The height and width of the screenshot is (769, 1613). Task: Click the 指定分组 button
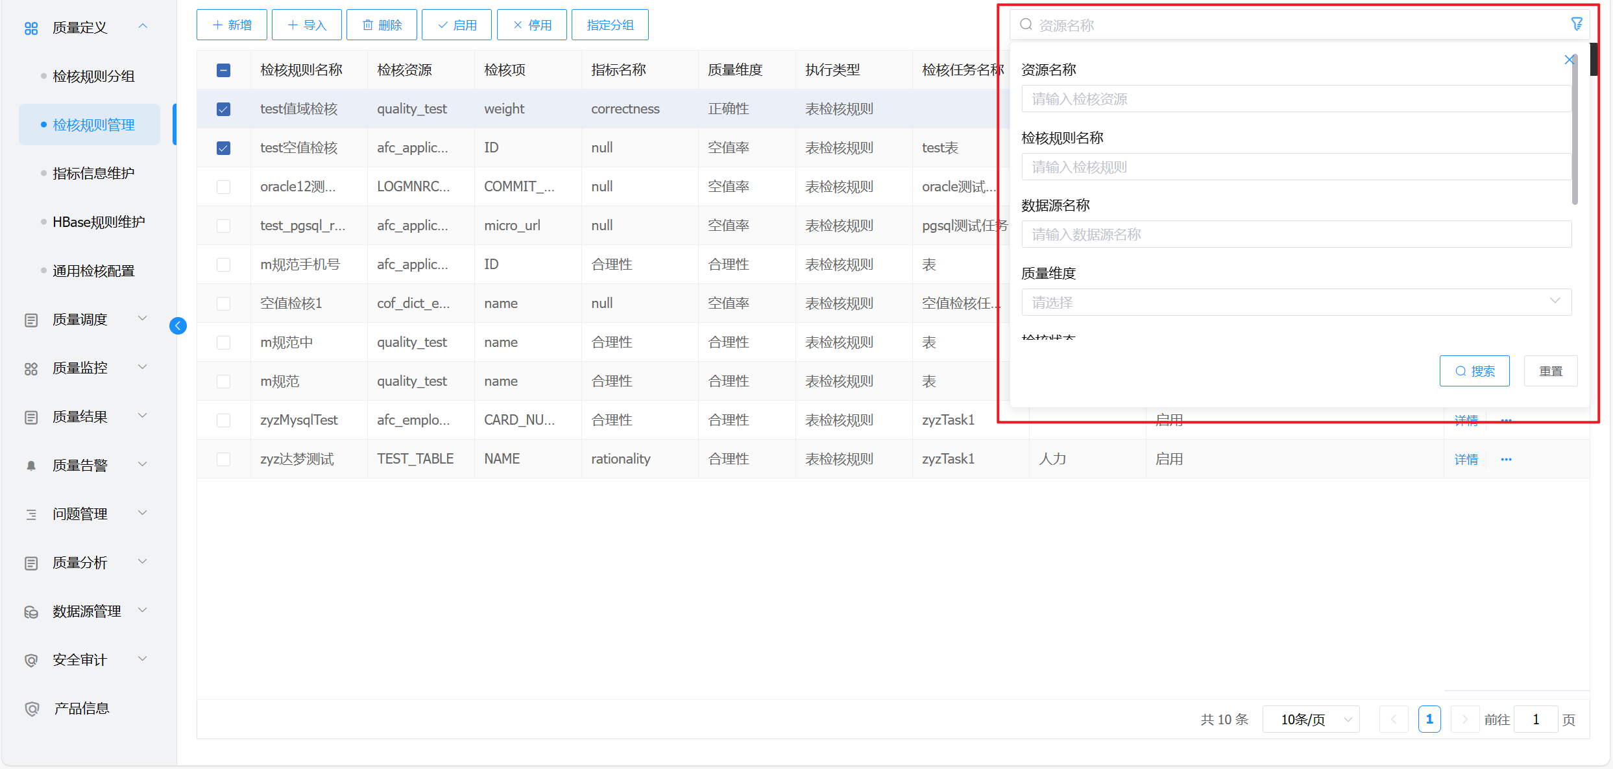coord(609,25)
